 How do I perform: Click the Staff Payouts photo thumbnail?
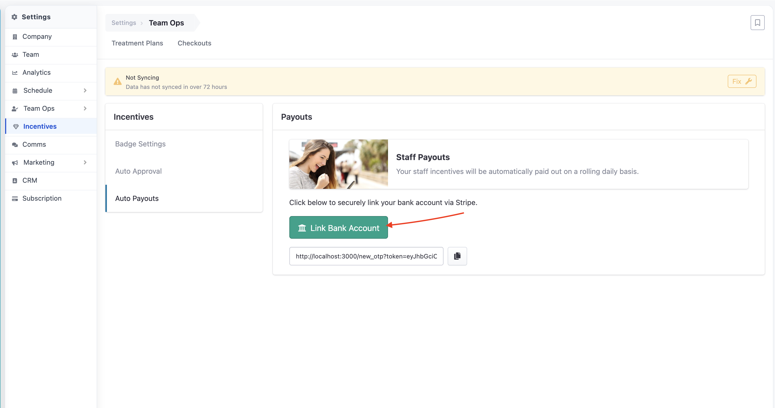[x=338, y=164]
